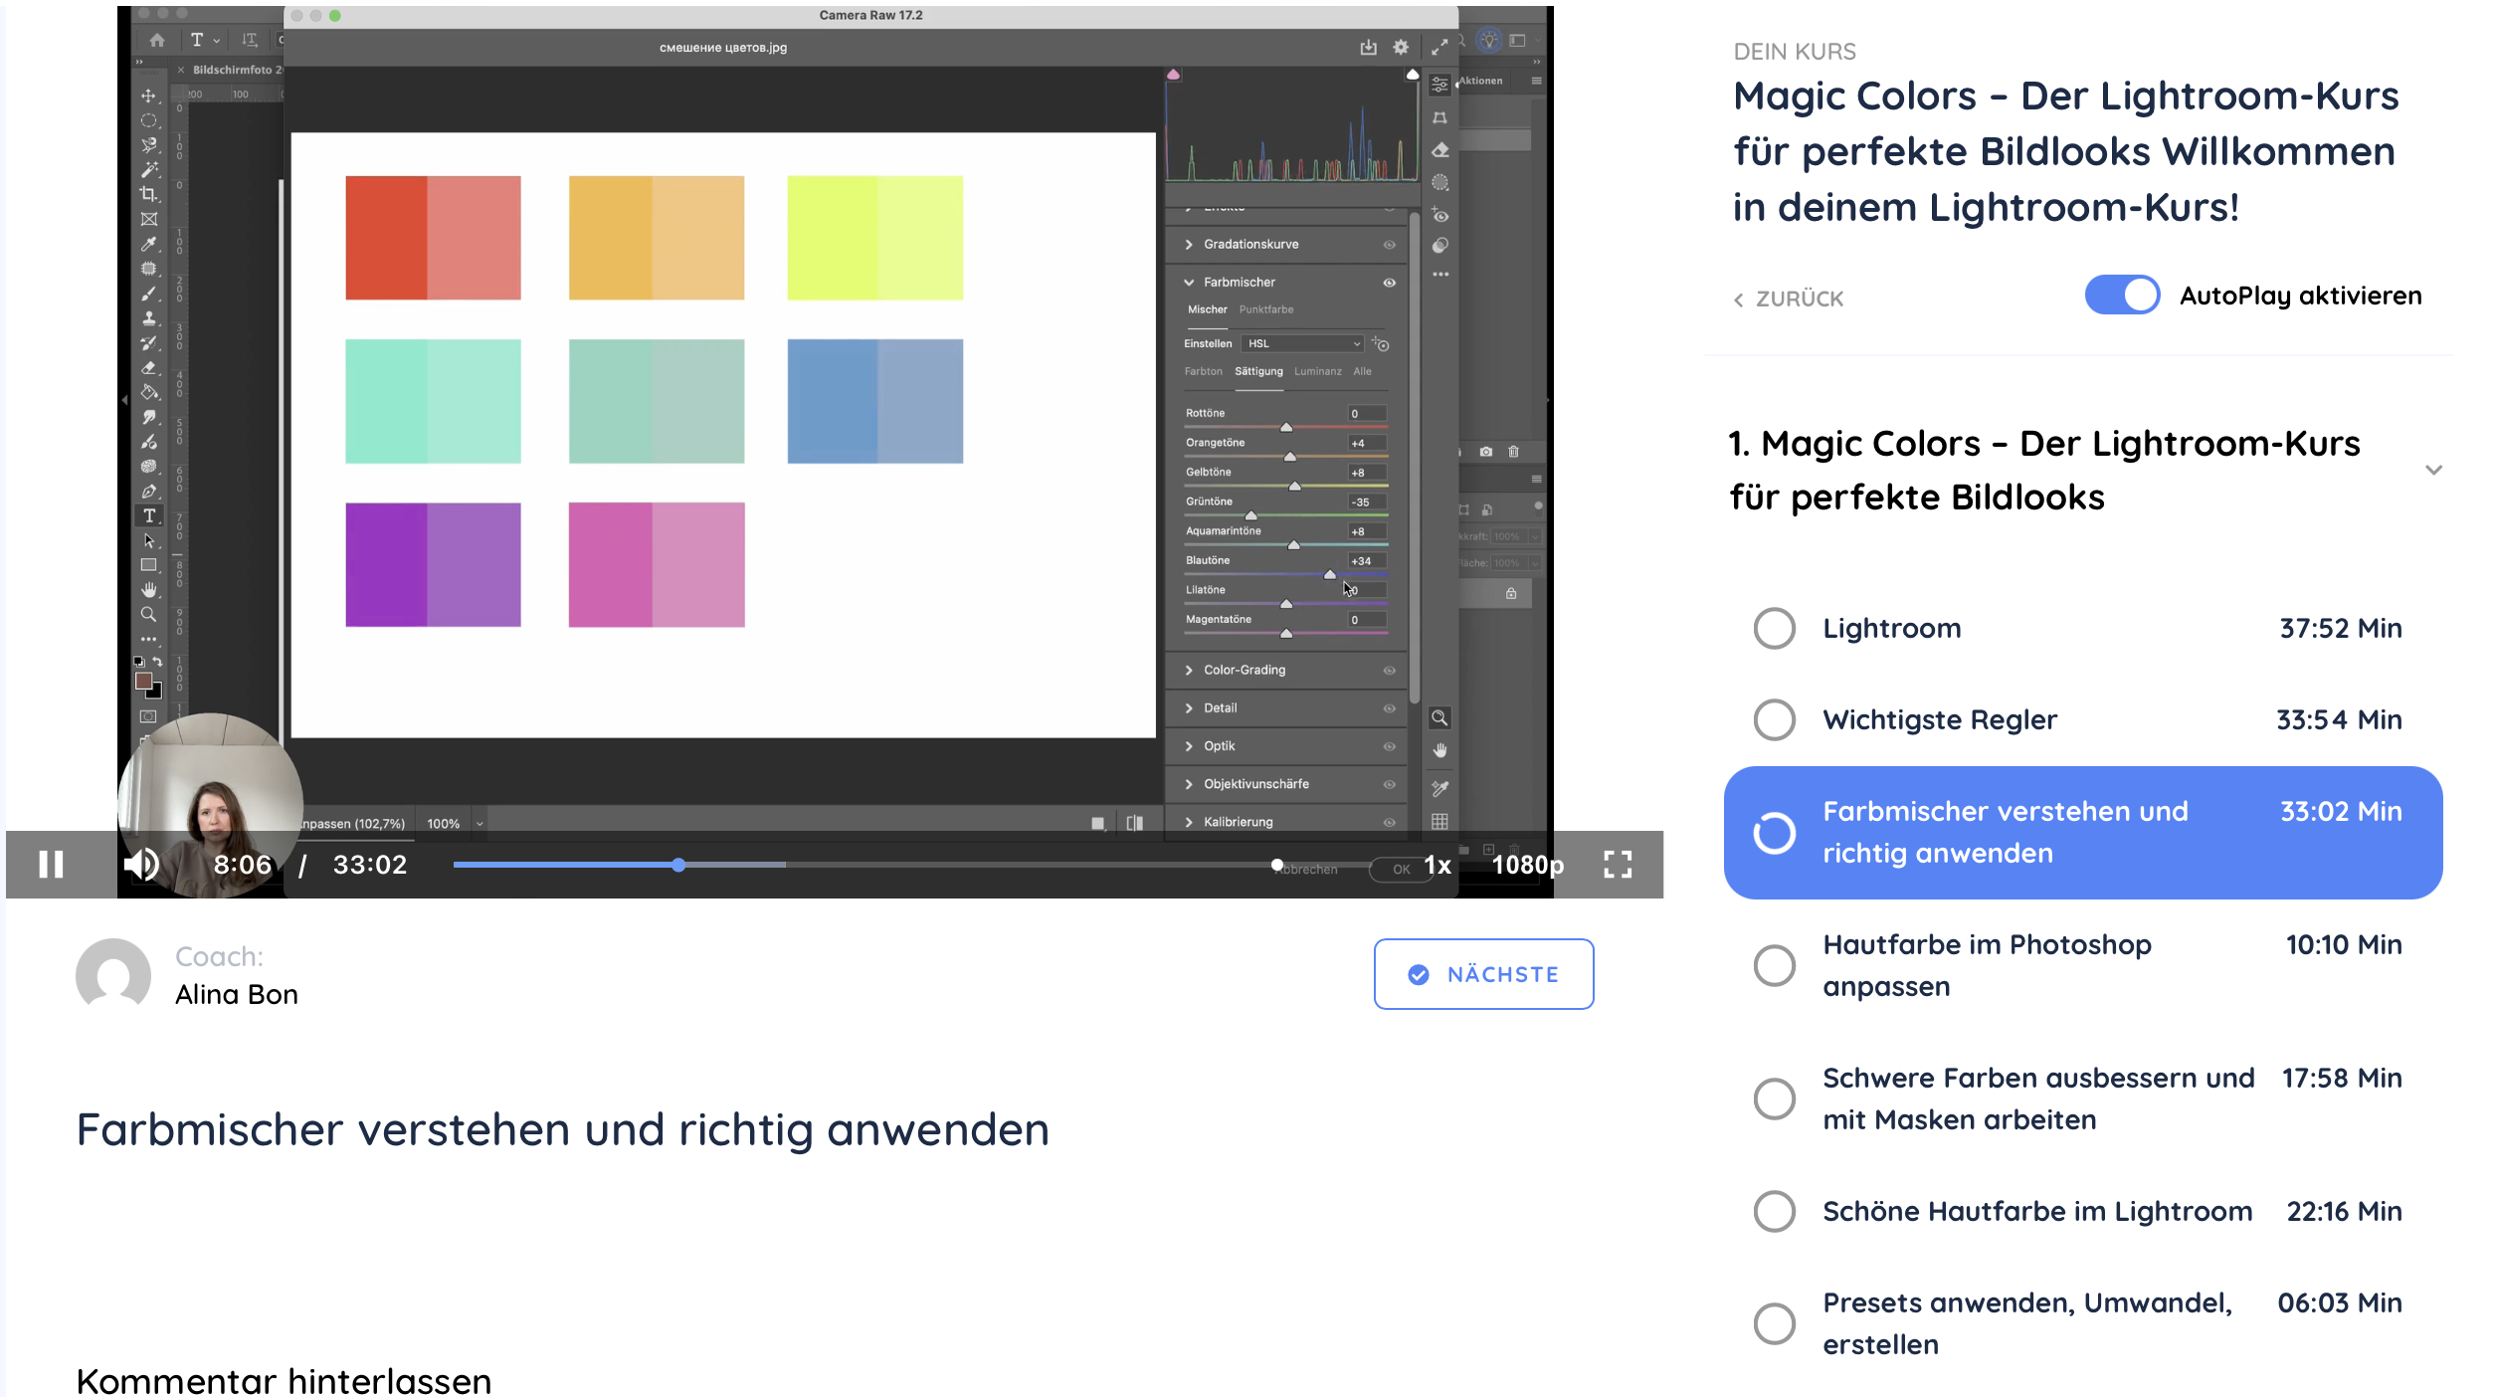The height and width of the screenshot is (1397, 2493).
Task: Mute the video volume
Action: [x=141, y=864]
